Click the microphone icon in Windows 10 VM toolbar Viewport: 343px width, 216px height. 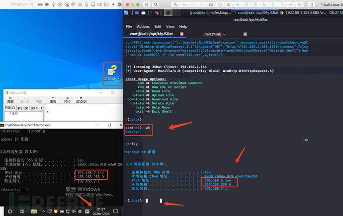coord(86,4)
